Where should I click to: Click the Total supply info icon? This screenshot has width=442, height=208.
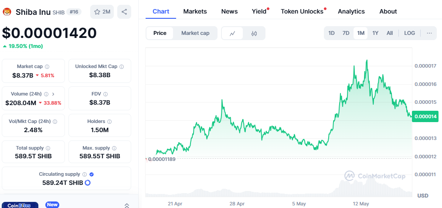(48, 148)
